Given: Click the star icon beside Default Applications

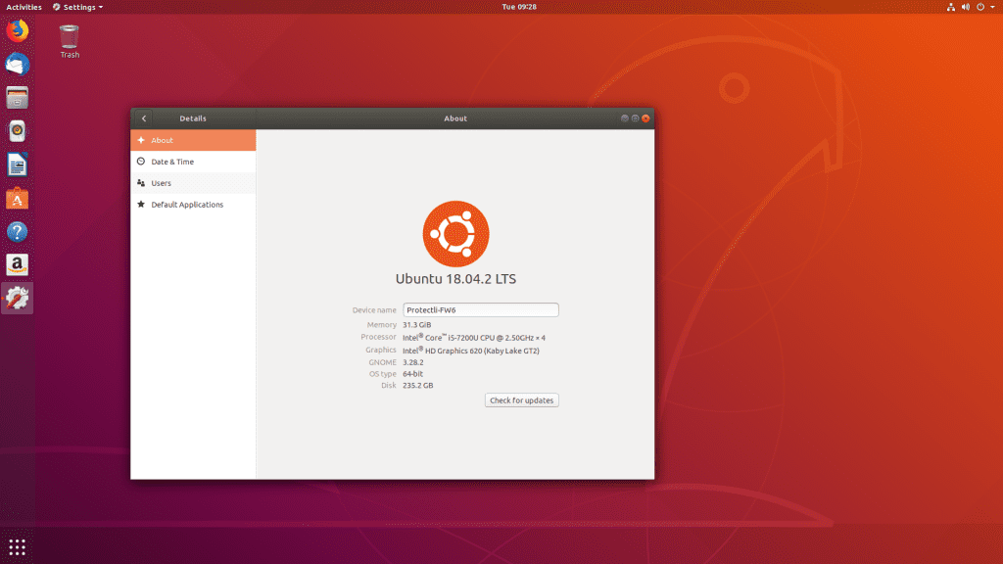Looking at the screenshot, I should pyautogui.click(x=141, y=205).
